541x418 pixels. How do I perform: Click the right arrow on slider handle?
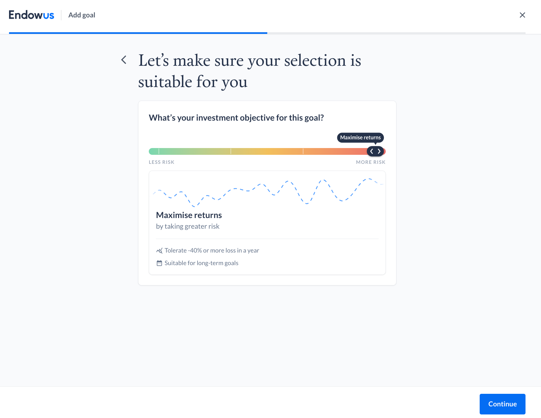click(x=379, y=151)
